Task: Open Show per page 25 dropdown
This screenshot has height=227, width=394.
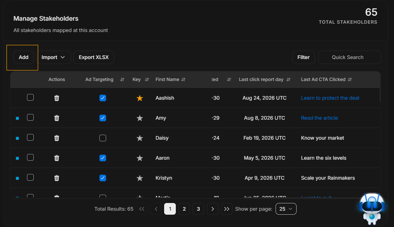Action: click(286, 209)
